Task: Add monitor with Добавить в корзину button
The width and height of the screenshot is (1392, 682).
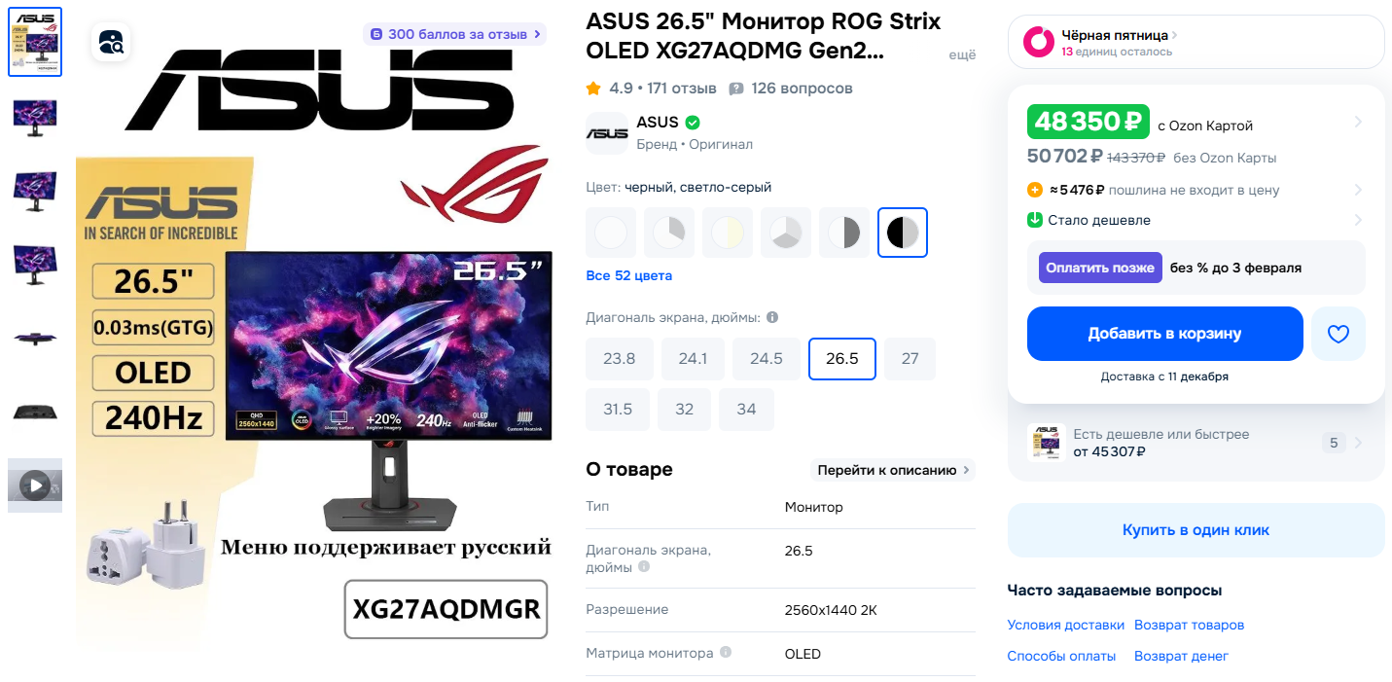Action: 1164,334
